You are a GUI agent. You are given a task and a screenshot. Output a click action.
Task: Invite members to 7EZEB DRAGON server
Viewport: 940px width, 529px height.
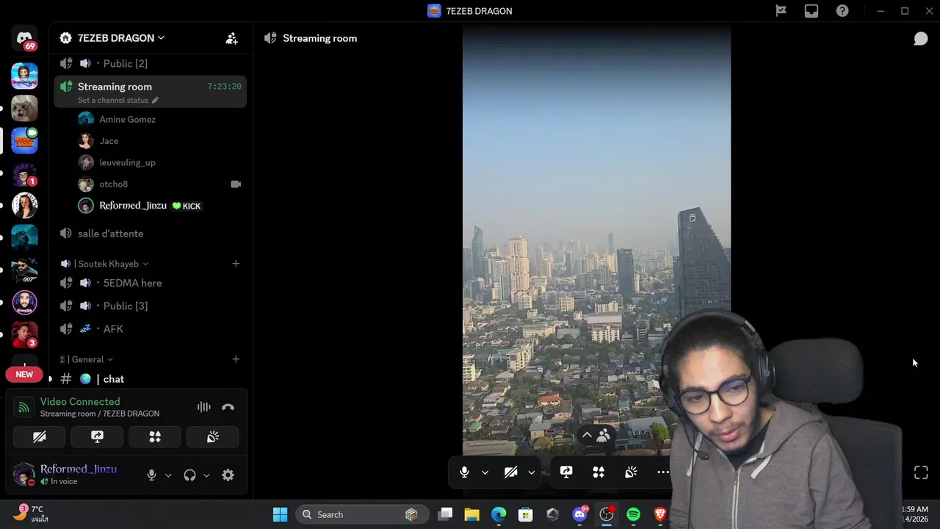pos(231,38)
